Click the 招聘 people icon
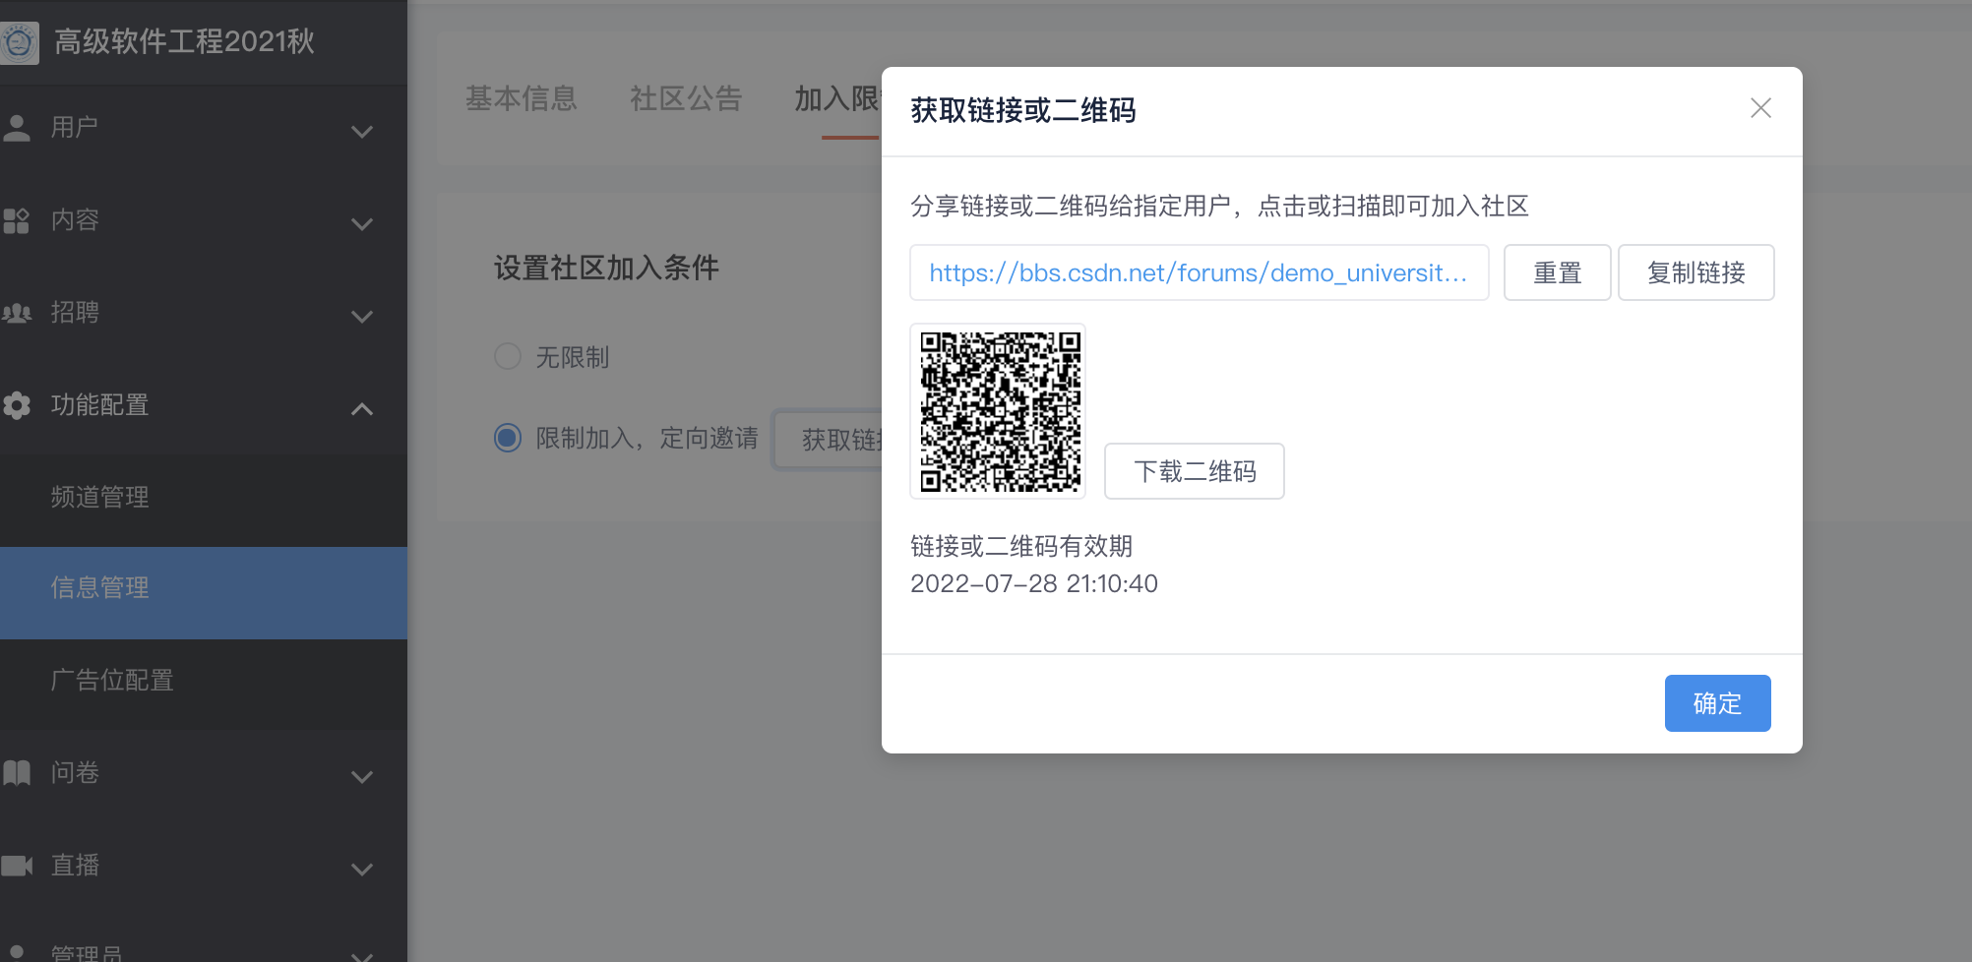1972x962 pixels. point(17,313)
